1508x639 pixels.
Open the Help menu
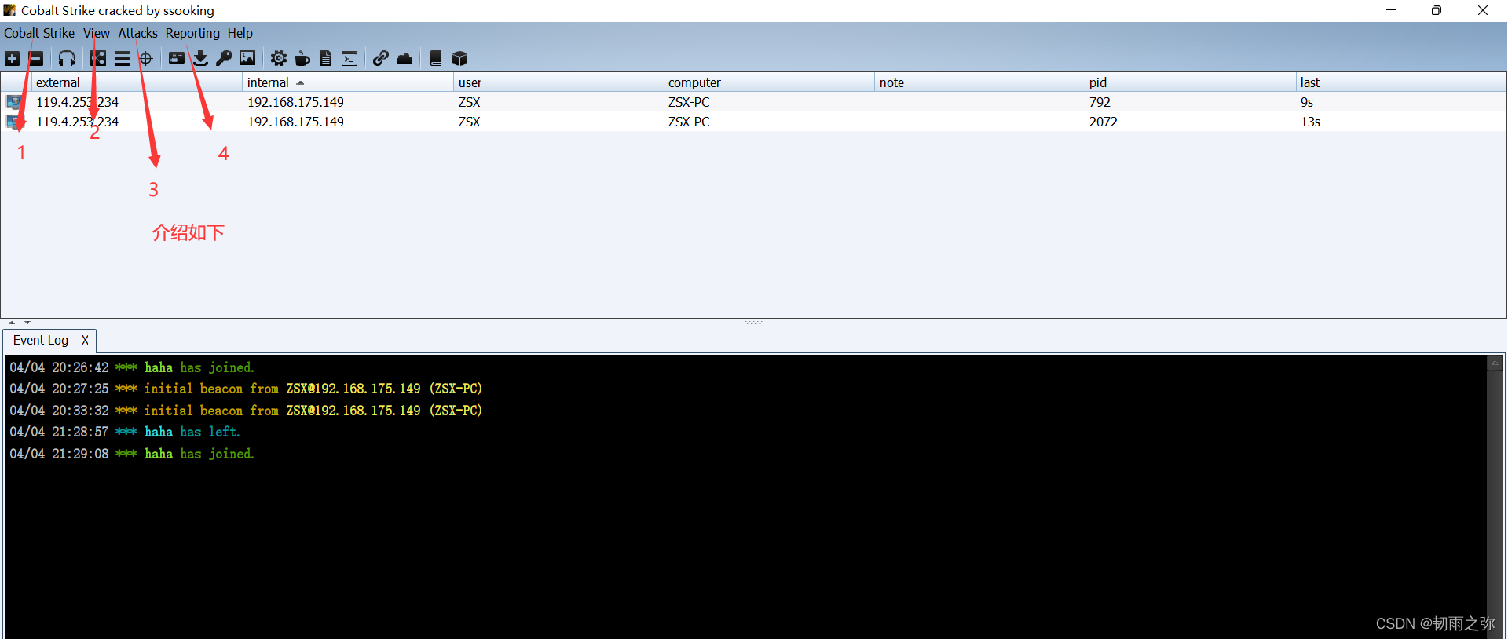(x=240, y=33)
